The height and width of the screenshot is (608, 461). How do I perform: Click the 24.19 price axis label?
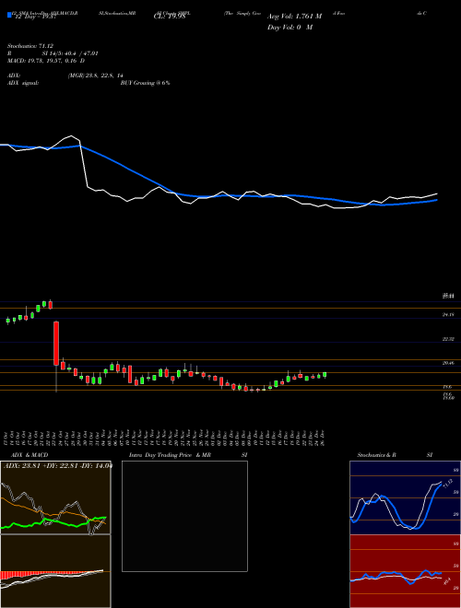pyautogui.click(x=448, y=315)
